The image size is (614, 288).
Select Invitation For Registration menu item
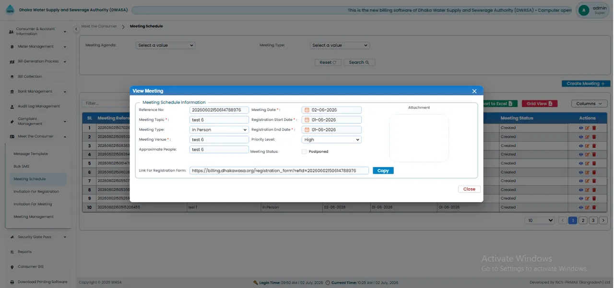(36, 192)
